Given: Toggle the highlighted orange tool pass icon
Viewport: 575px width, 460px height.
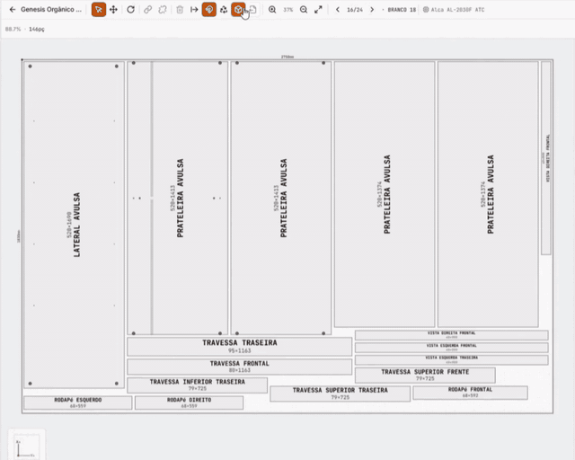Looking at the screenshot, I should coord(209,10).
